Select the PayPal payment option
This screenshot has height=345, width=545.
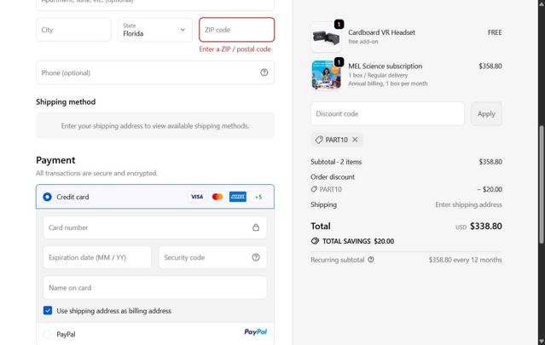pyautogui.click(x=48, y=334)
